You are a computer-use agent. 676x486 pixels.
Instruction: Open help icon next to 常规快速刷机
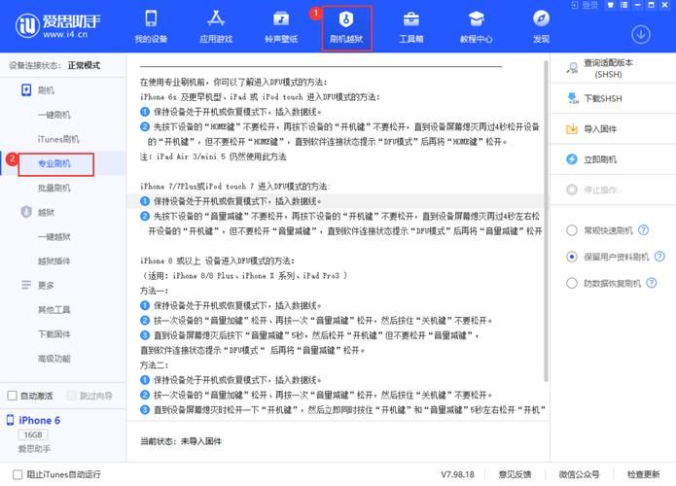coord(643,229)
